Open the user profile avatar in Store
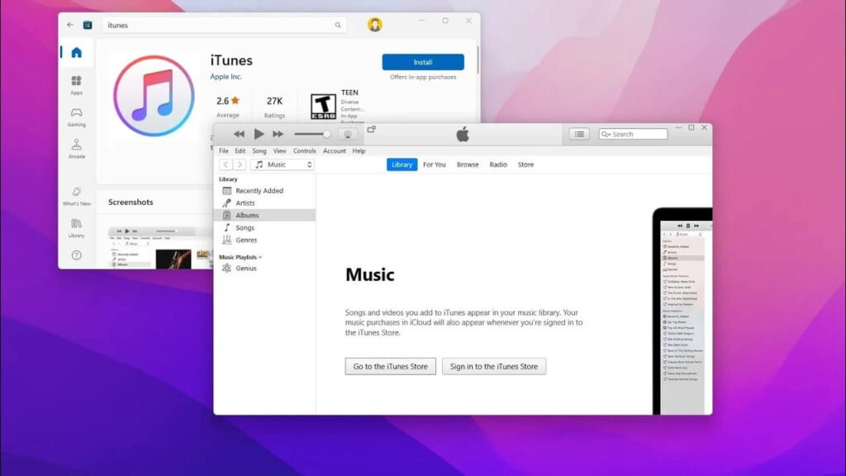846x476 pixels. [374, 24]
